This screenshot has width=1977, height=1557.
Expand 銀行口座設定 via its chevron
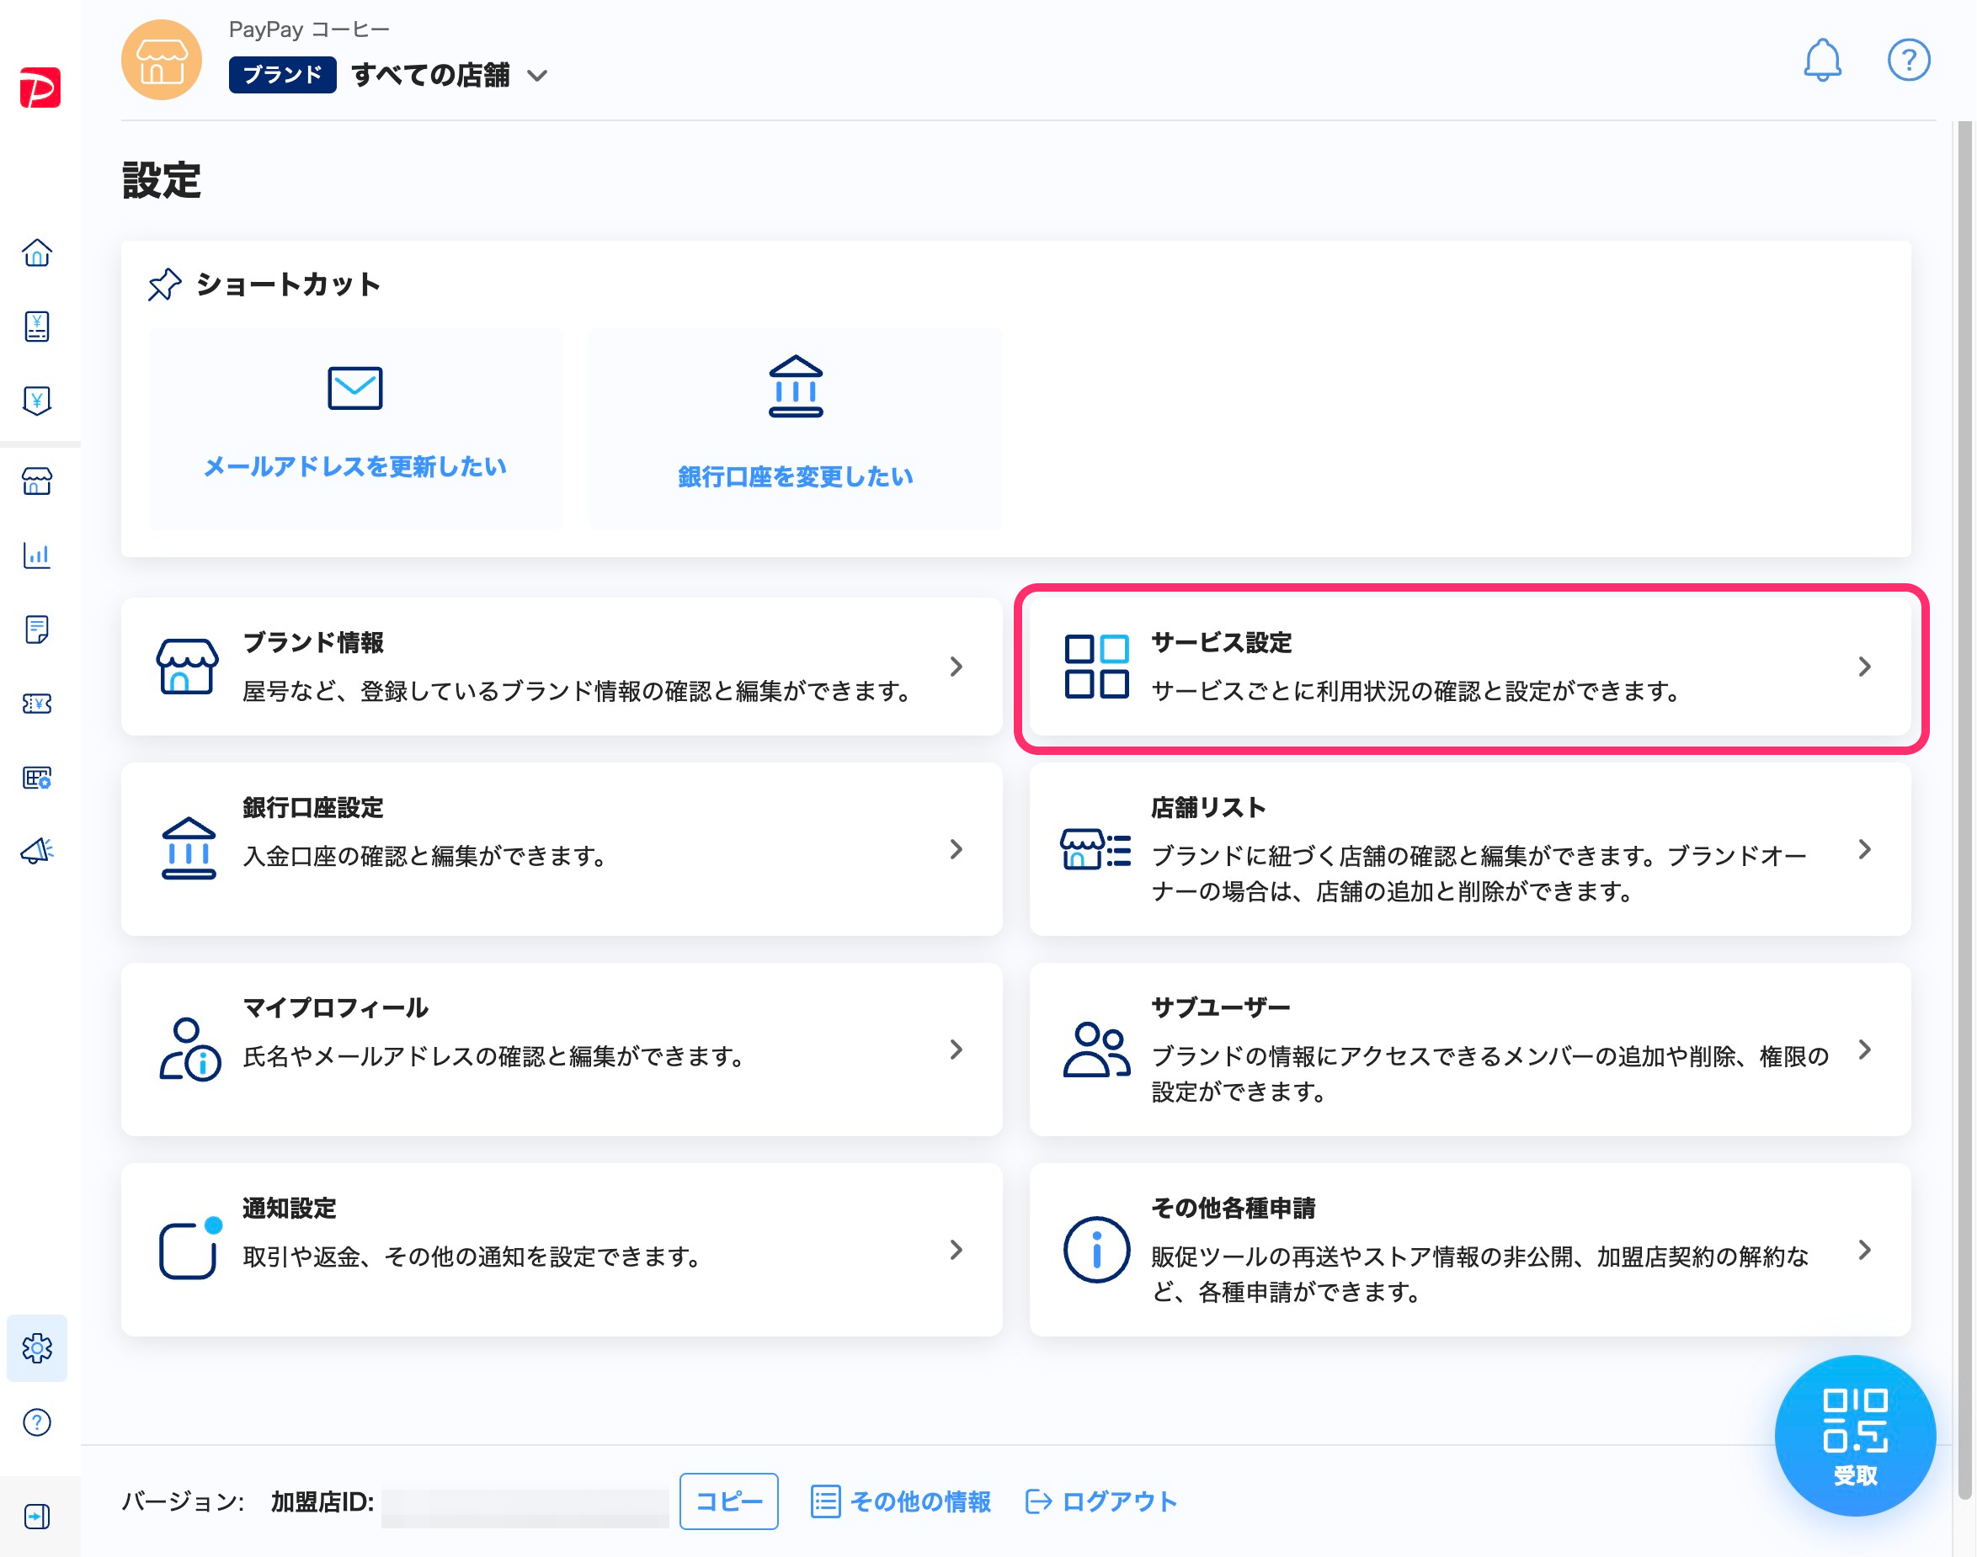coord(956,849)
